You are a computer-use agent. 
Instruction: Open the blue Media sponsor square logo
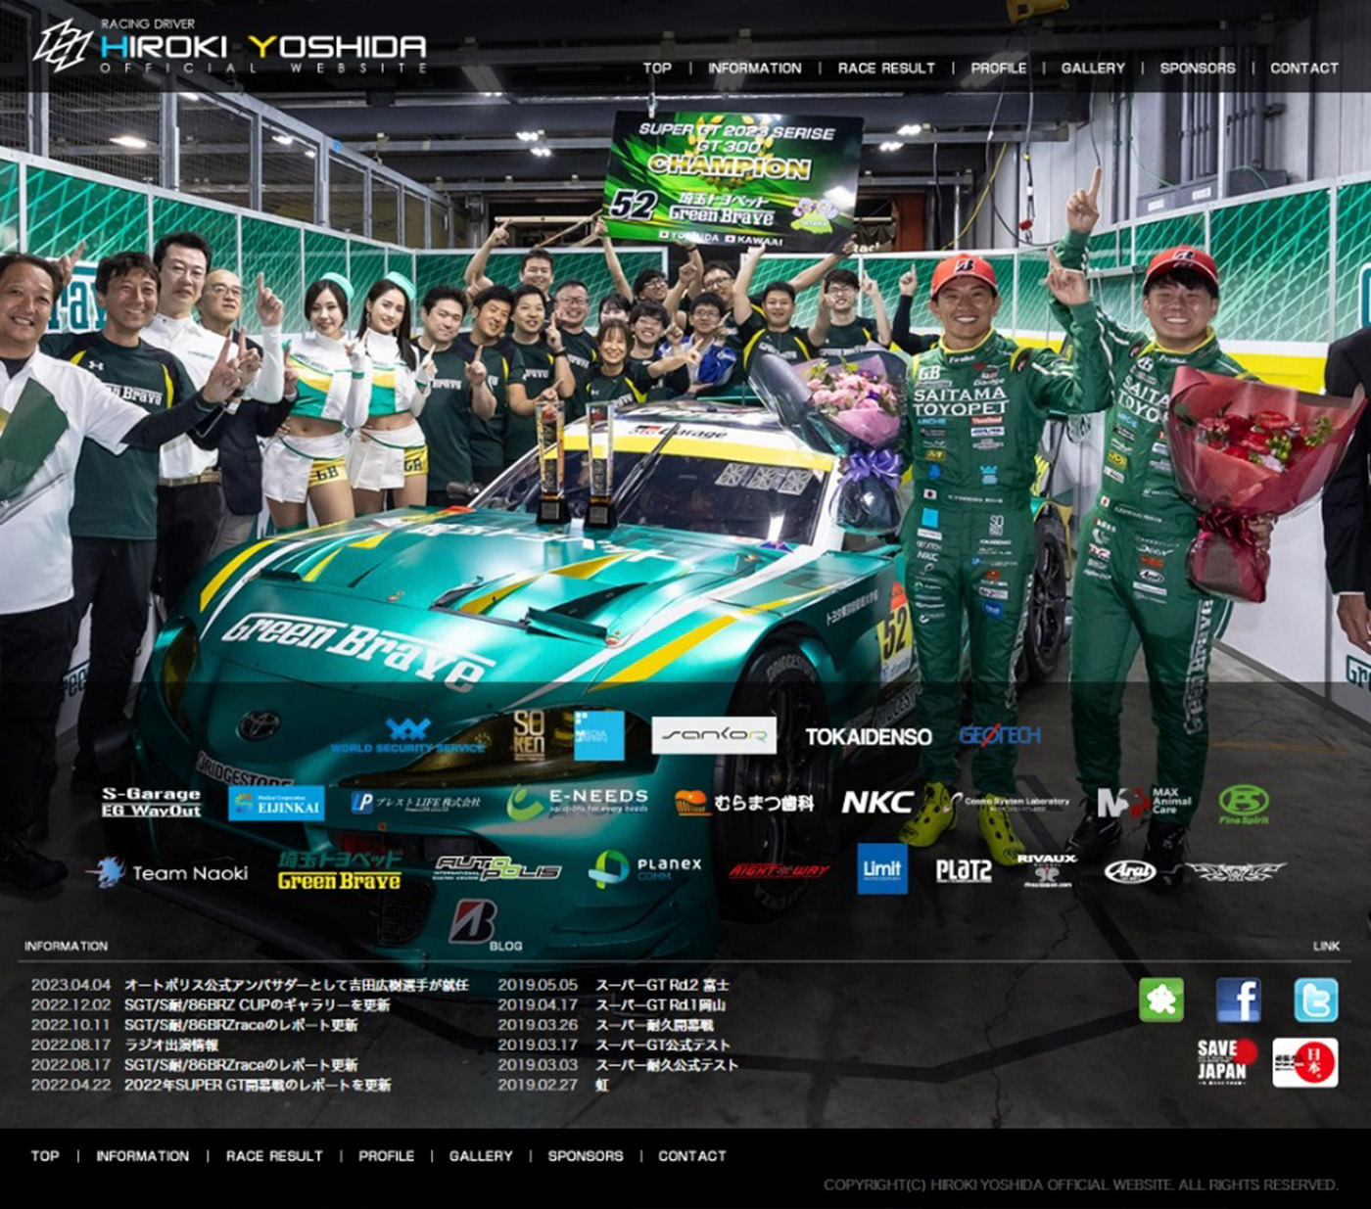coord(598,736)
